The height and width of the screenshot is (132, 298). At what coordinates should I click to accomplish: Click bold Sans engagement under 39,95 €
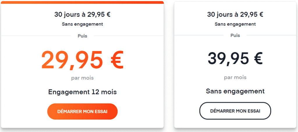coord(235,91)
